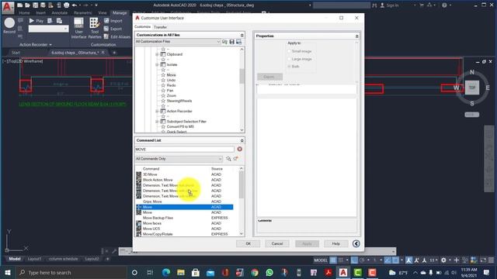This screenshot has height=279, width=497.
Task: Open Chrome from the taskbar
Action: click(255, 272)
